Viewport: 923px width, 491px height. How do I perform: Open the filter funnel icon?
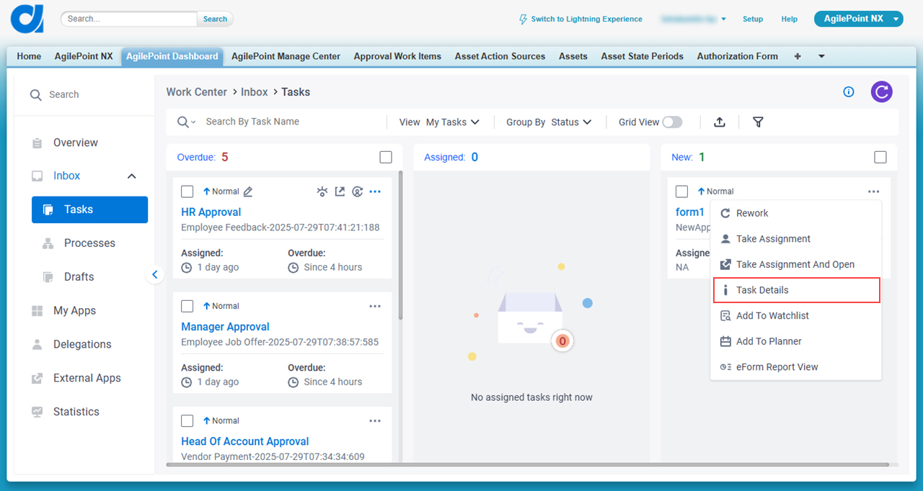point(758,122)
